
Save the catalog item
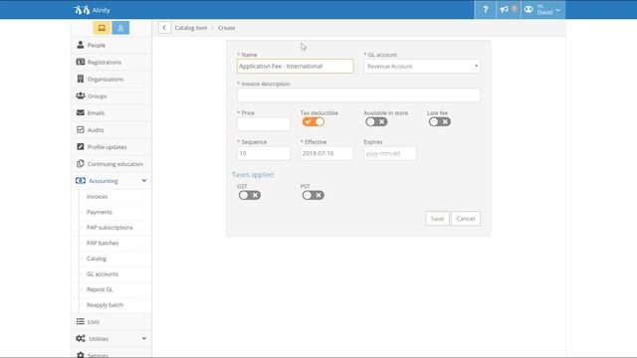[x=437, y=219]
